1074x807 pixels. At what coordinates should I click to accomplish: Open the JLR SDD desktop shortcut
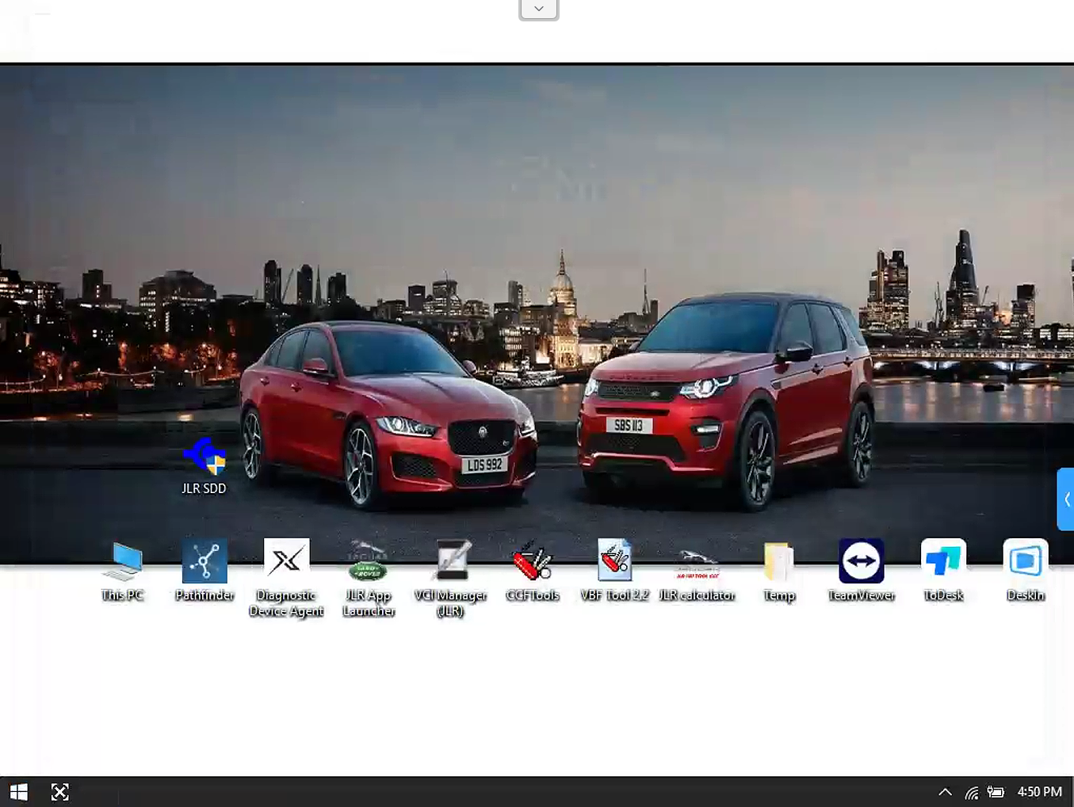(x=204, y=466)
